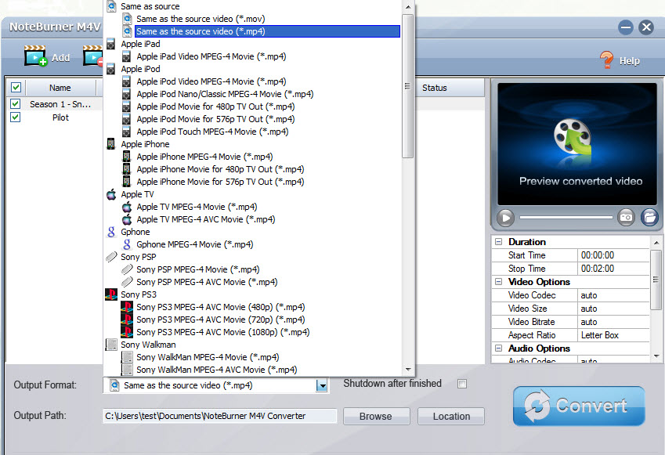Click format list scroll-up arrow

(x=408, y=7)
